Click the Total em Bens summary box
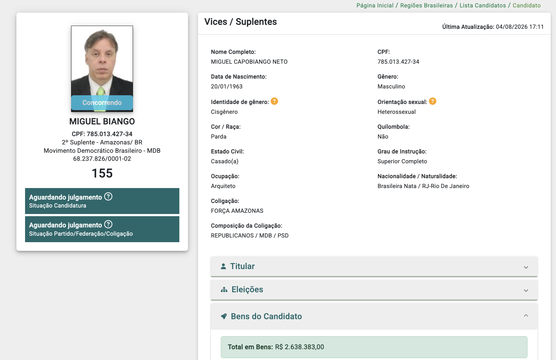Image resolution: width=556 pixels, height=360 pixels. pos(374,347)
